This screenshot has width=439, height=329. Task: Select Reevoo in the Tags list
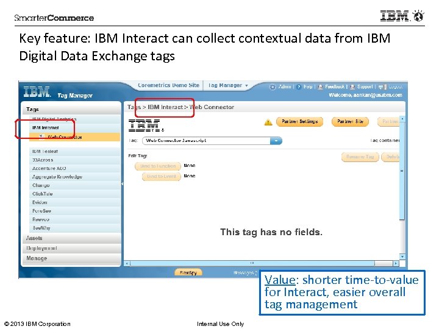click(x=75, y=219)
